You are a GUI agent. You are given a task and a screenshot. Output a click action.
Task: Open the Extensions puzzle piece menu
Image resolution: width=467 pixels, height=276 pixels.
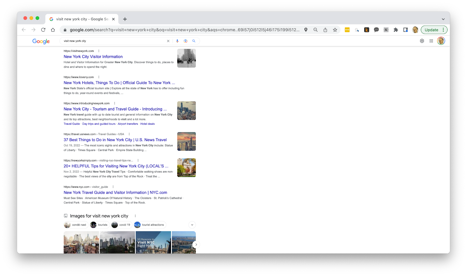coord(396,30)
